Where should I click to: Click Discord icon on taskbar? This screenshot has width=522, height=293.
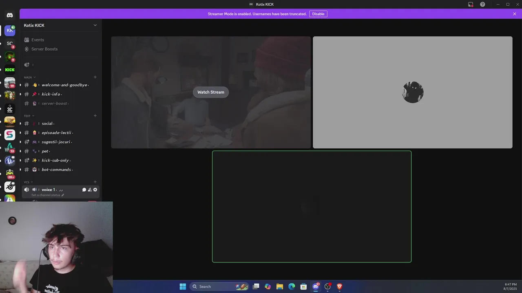click(x=316, y=286)
